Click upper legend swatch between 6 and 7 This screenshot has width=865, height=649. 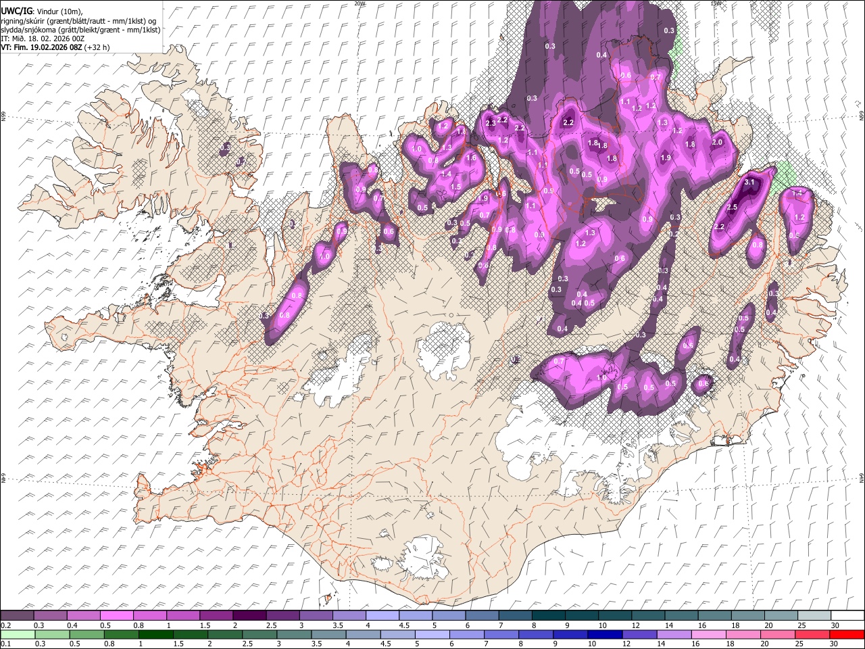(x=482, y=616)
